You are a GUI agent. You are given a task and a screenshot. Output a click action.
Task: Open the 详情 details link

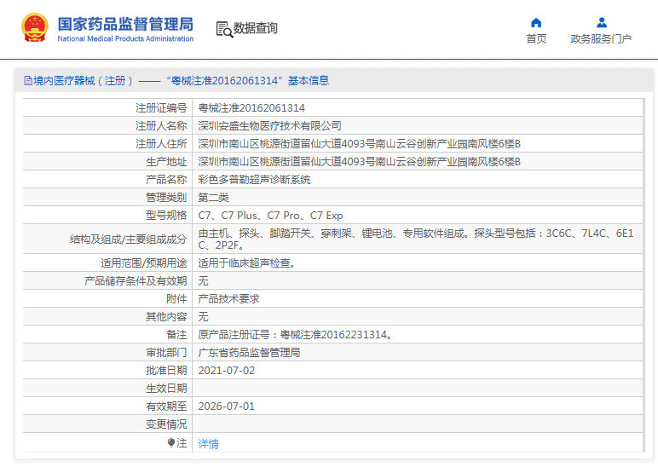(208, 444)
